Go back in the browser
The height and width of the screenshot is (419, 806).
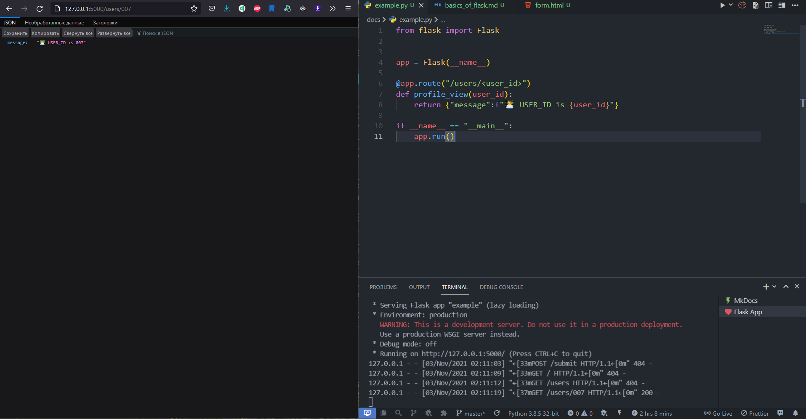pyautogui.click(x=9, y=8)
